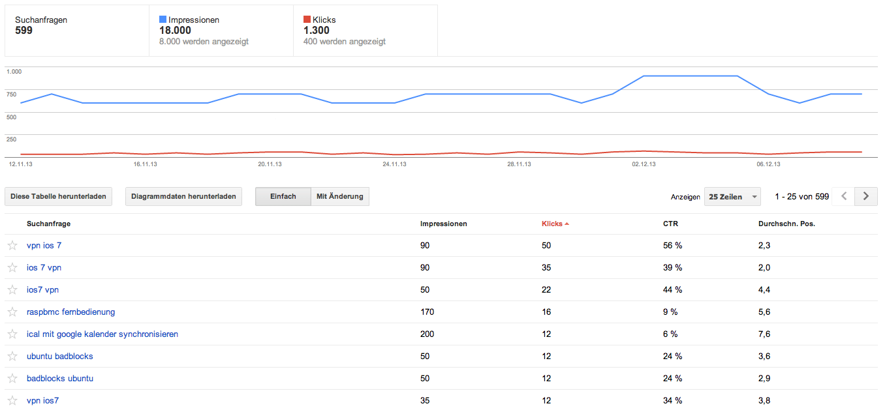The image size is (887, 408).
Task: Star the 'vpn ios 7' query
Action: click(x=12, y=246)
